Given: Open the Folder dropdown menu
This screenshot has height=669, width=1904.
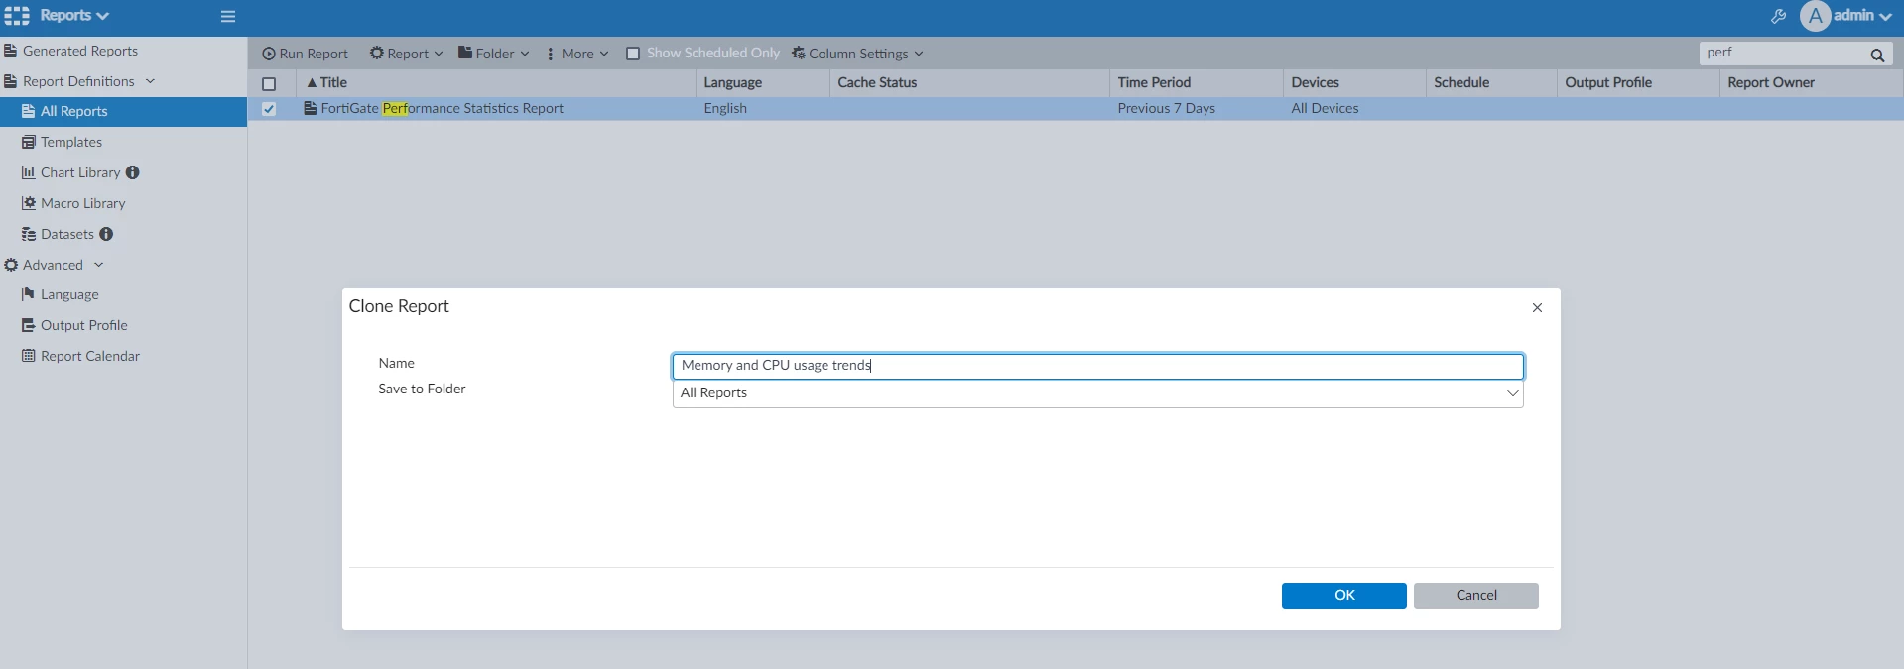Looking at the screenshot, I should tap(493, 54).
